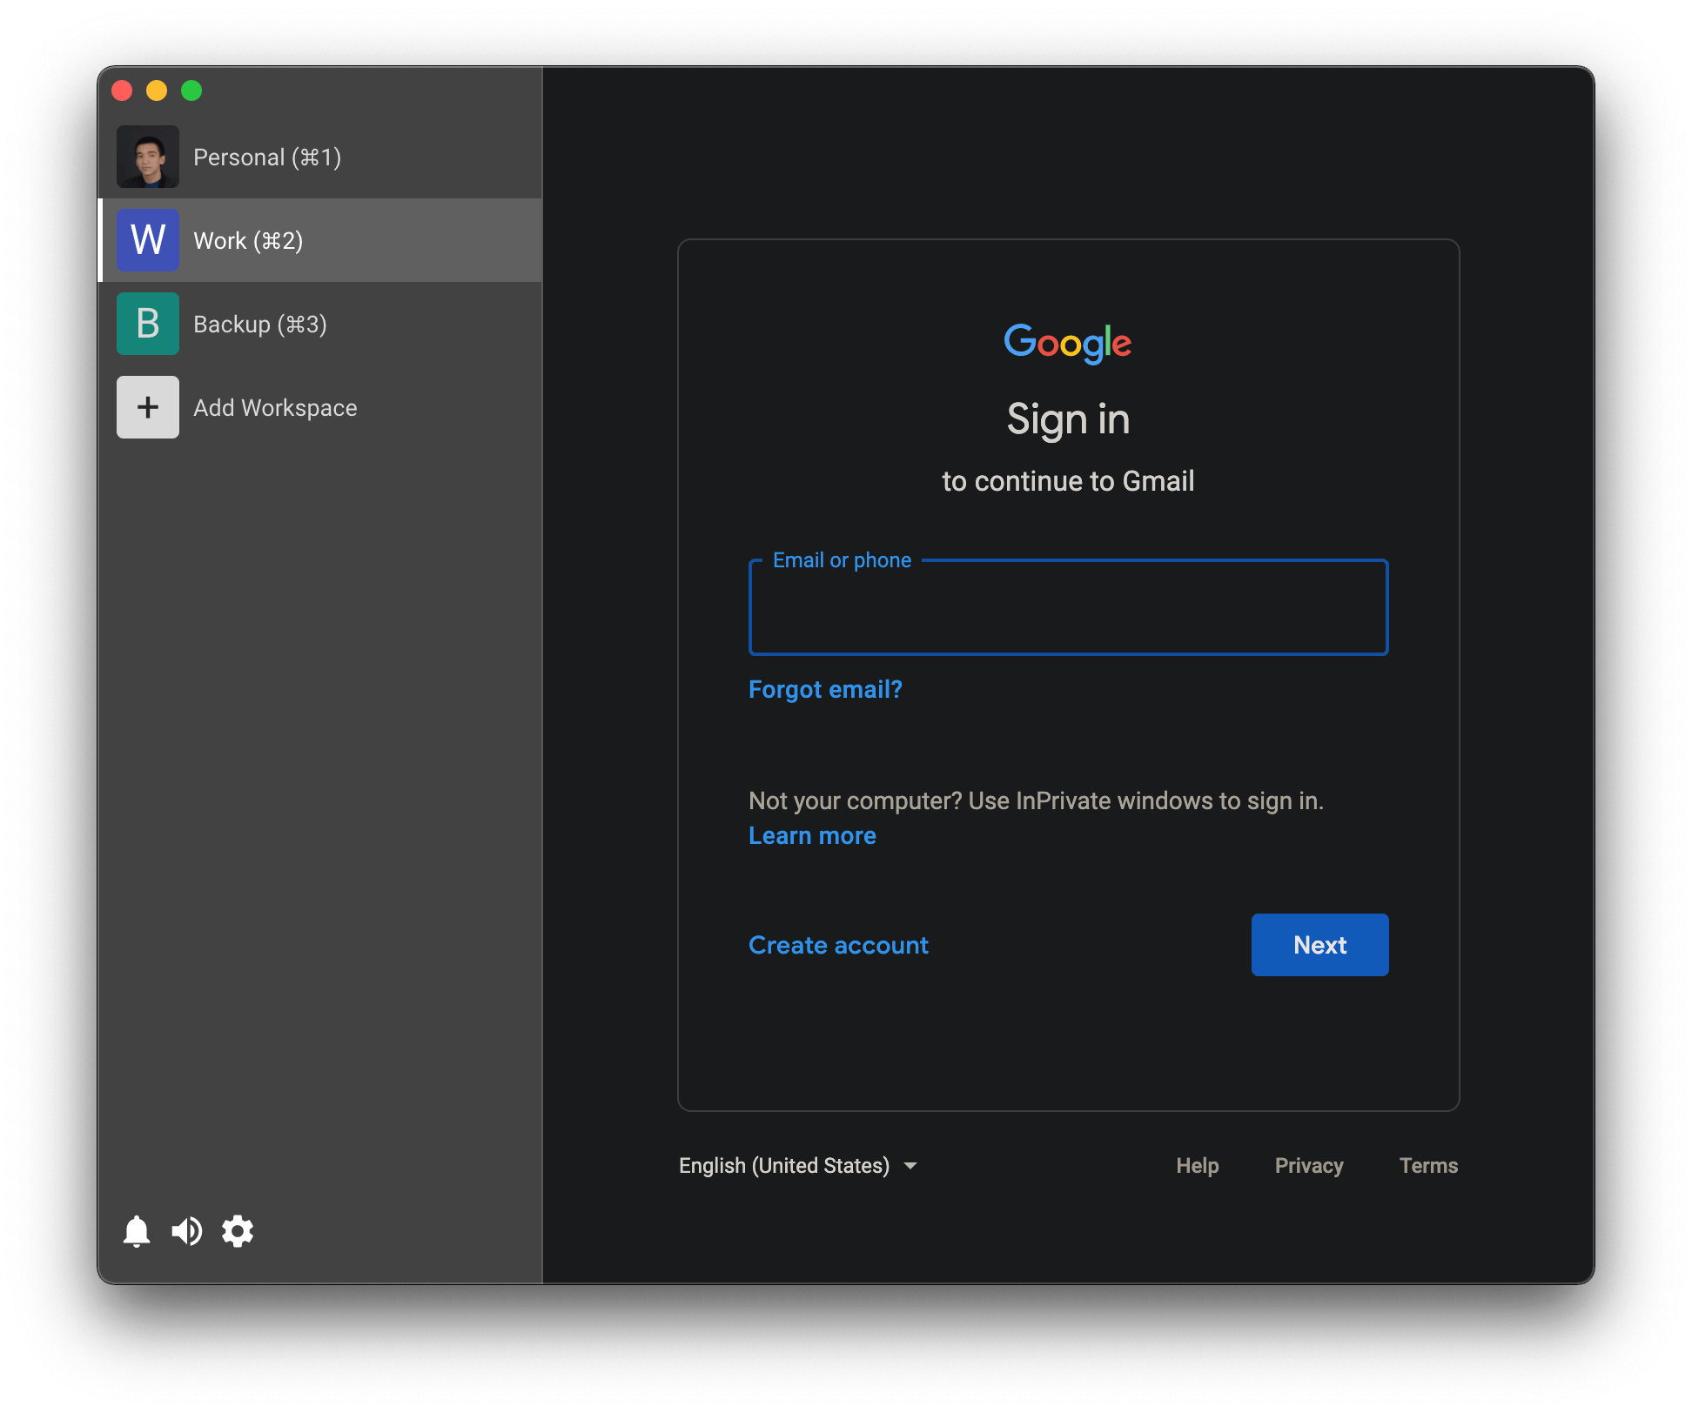1692x1413 pixels.
Task: Focus the Email or phone field
Action: point(1068,609)
